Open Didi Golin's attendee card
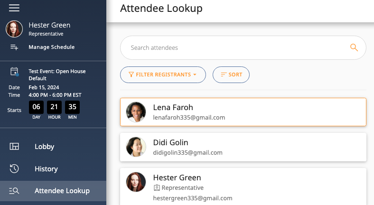The height and width of the screenshot is (205, 374). (x=243, y=147)
